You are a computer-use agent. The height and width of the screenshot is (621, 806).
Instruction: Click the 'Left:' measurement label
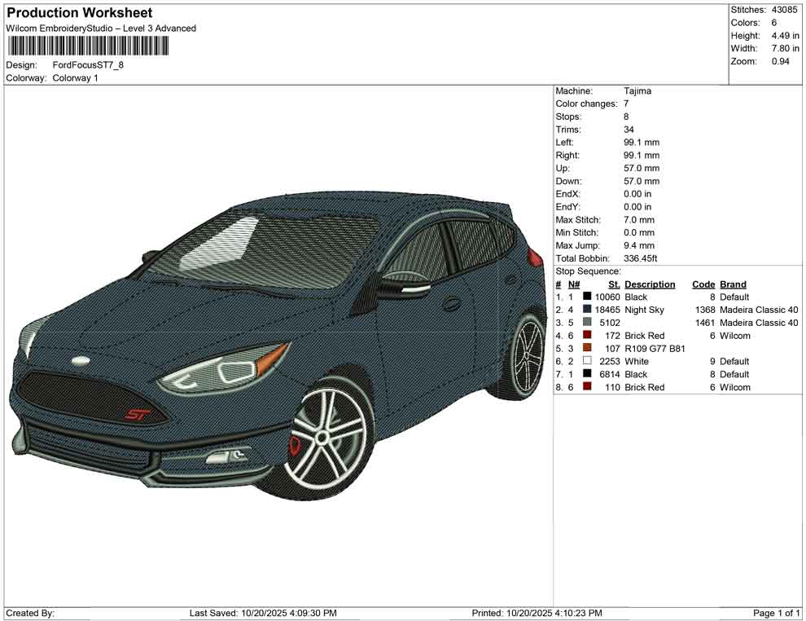(564, 143)
